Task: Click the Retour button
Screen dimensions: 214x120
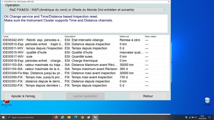Action: pos(148,96)
